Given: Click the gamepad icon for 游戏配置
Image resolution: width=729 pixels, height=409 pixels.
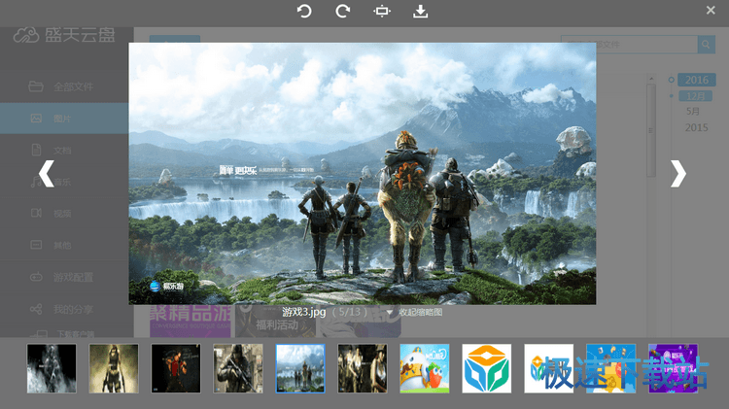Looking at the screenshot, I should 36,277.
